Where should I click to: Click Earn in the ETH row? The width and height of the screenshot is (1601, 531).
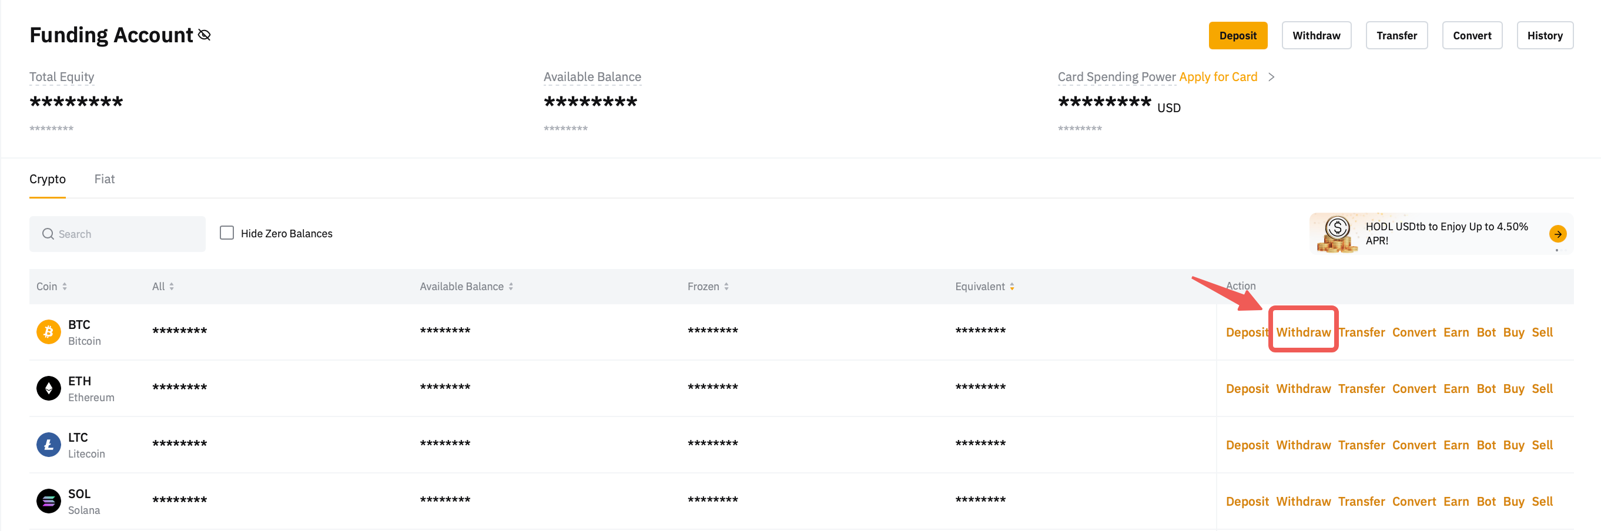coord(1456,389)
